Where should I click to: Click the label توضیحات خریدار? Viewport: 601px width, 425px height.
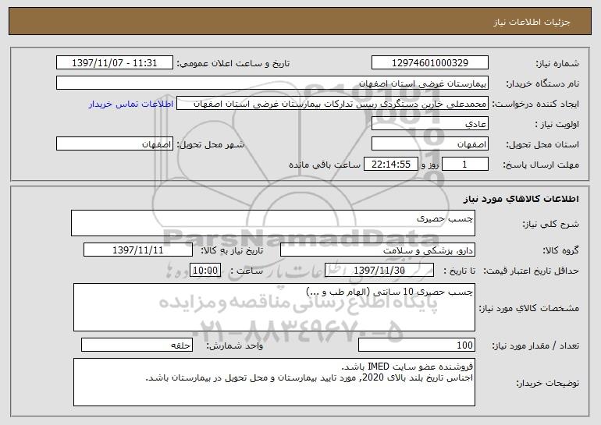coord(547,383)
